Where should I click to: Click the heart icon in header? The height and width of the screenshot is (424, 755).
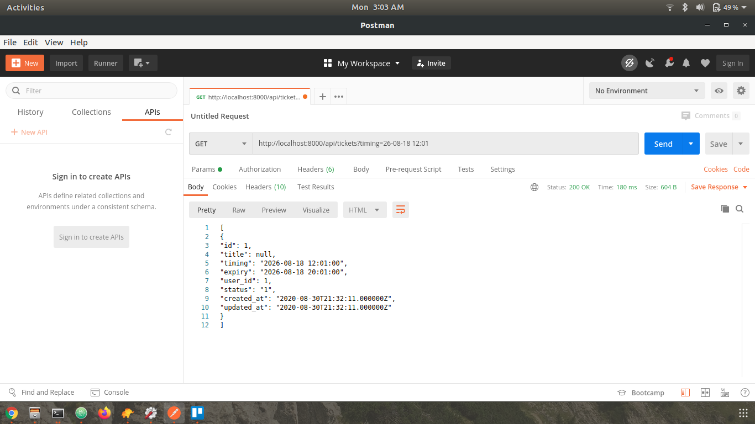[x=705, y=63]
